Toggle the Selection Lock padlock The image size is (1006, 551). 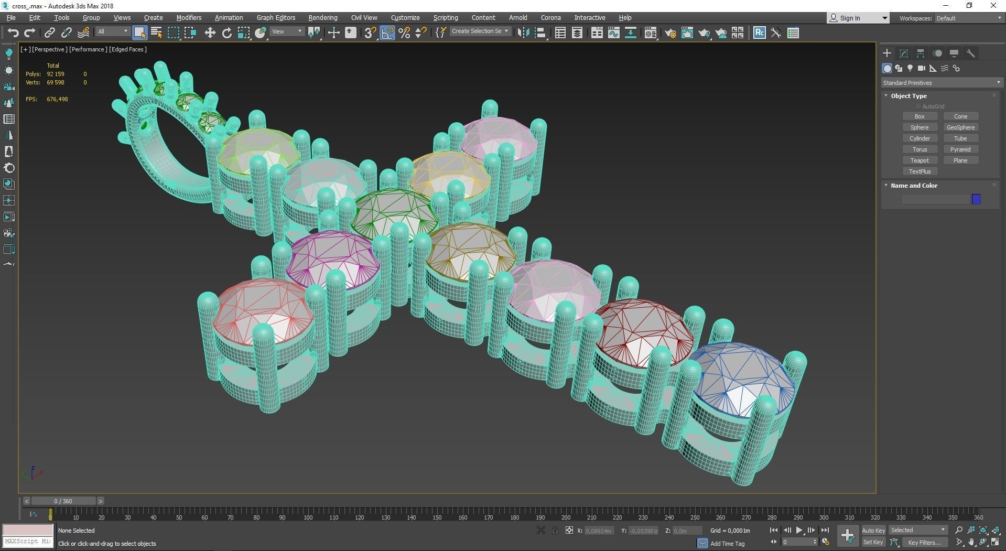pyautogui.click(x=555, y=531)
